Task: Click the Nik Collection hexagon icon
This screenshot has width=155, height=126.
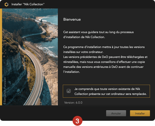Action: click(x=6, y=4)
